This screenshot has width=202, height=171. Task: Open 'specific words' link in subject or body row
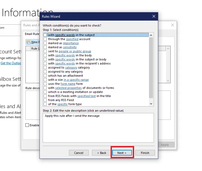click(x=65, y=59)
